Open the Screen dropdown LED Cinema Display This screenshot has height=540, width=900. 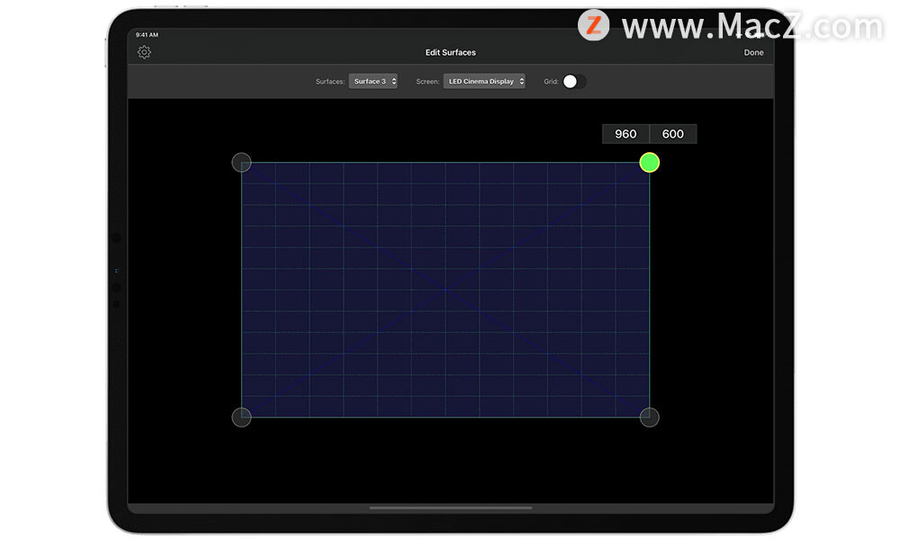click(484, 82)
